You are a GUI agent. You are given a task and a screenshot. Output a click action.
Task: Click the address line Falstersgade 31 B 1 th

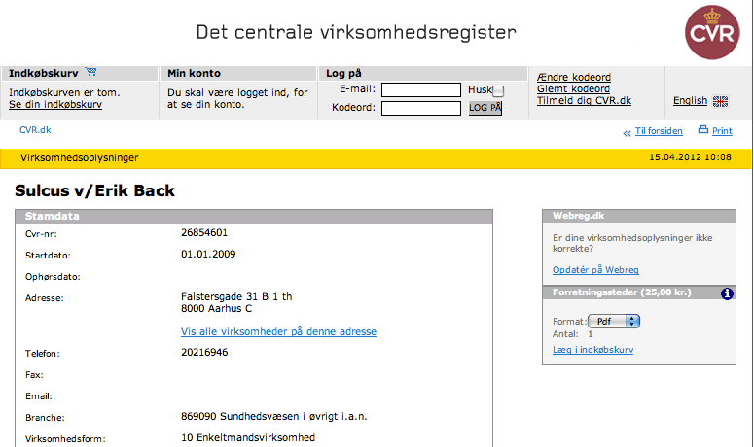236,296
